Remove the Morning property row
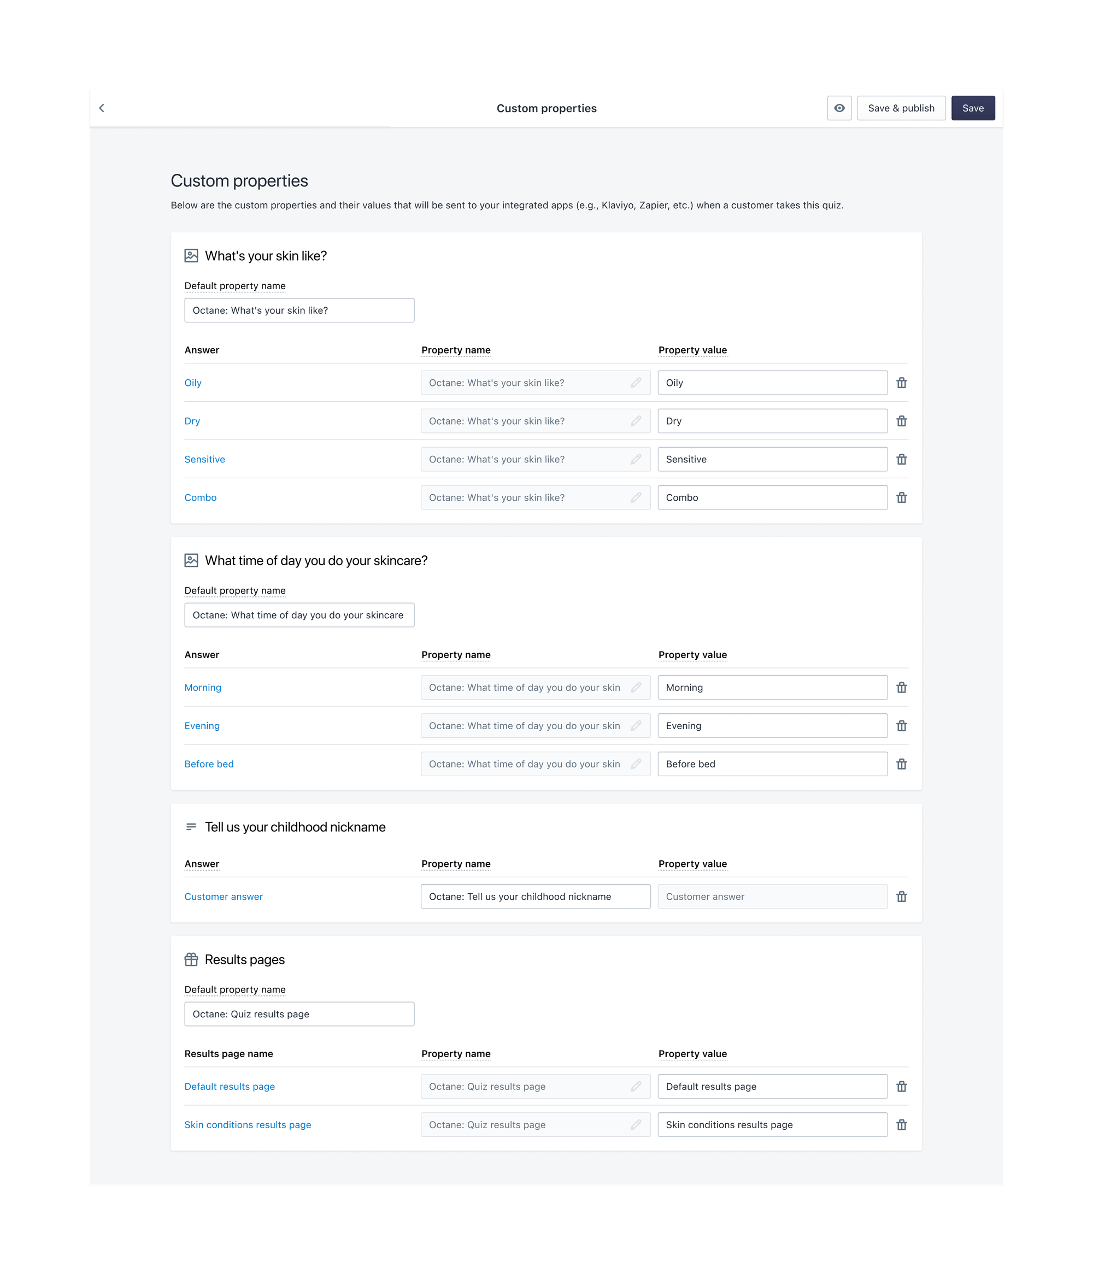1093x1273 pixels. point(901,688)
